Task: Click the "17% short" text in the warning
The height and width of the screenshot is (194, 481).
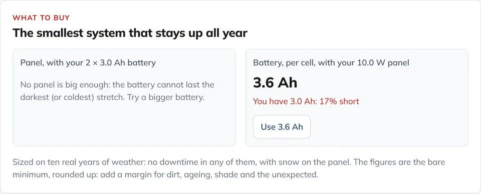Action: [x=339, y=101]
